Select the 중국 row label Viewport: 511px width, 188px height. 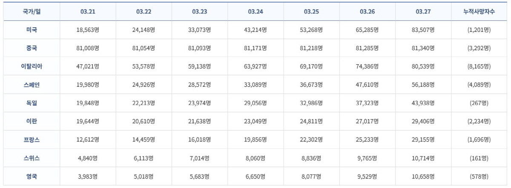[32, 48]
